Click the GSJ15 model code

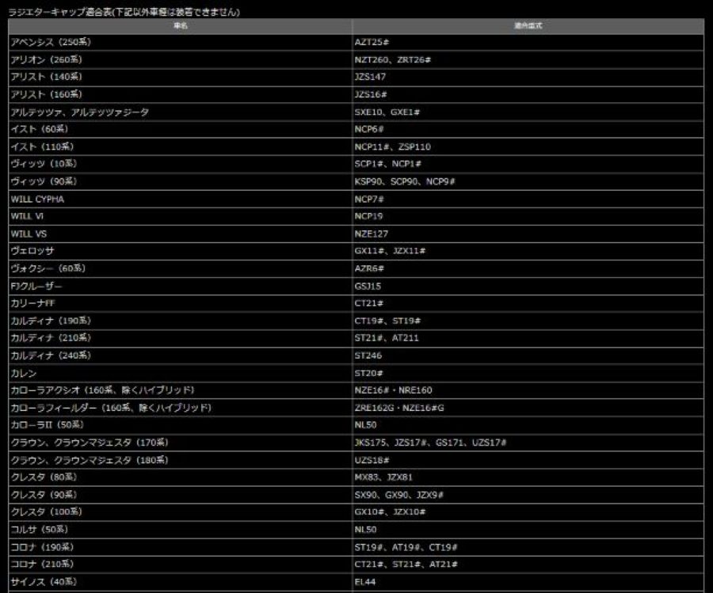coord(368,286)
